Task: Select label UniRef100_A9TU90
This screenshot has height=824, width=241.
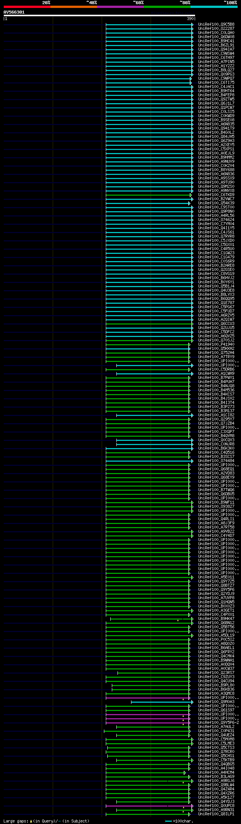Action: (x=216, y=182)
